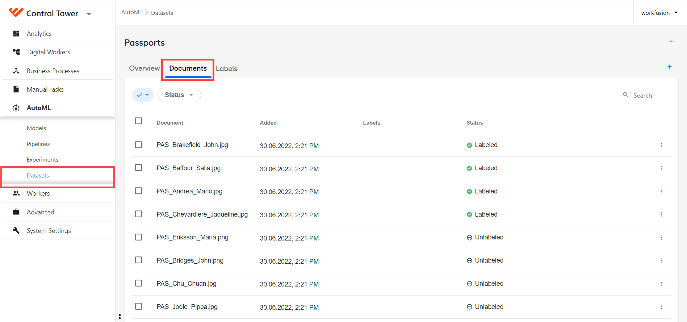
Task: Open the workfusion user account dropdown
Action: pos(659,13)
